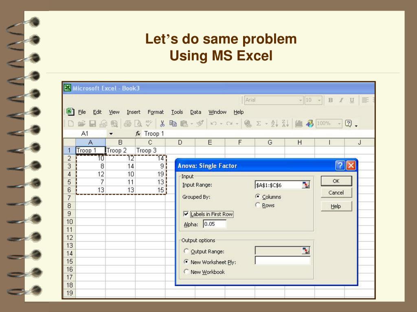
Task: Click the Output Range collapse dialog icon
Action: coord(306,250)
